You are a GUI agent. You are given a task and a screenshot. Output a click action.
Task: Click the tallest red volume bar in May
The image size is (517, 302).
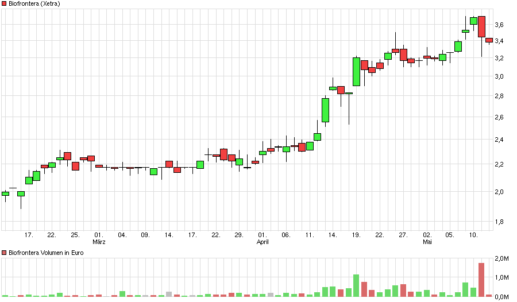tap(481, 280)
